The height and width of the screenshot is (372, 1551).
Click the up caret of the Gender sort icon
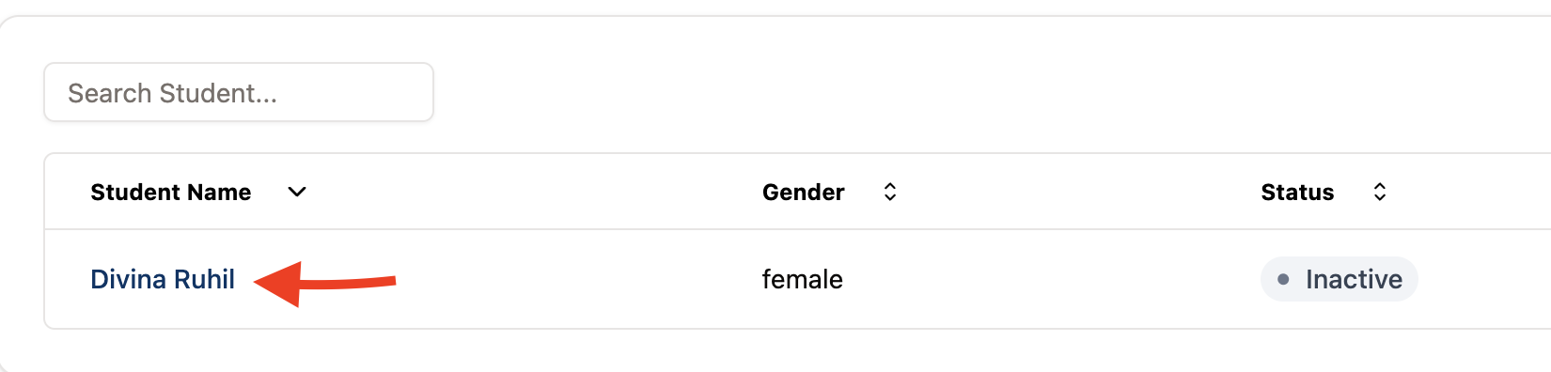click(890, 186)
